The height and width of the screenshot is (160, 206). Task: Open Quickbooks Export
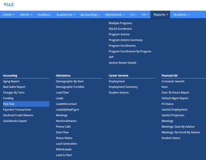coord(15,121)
